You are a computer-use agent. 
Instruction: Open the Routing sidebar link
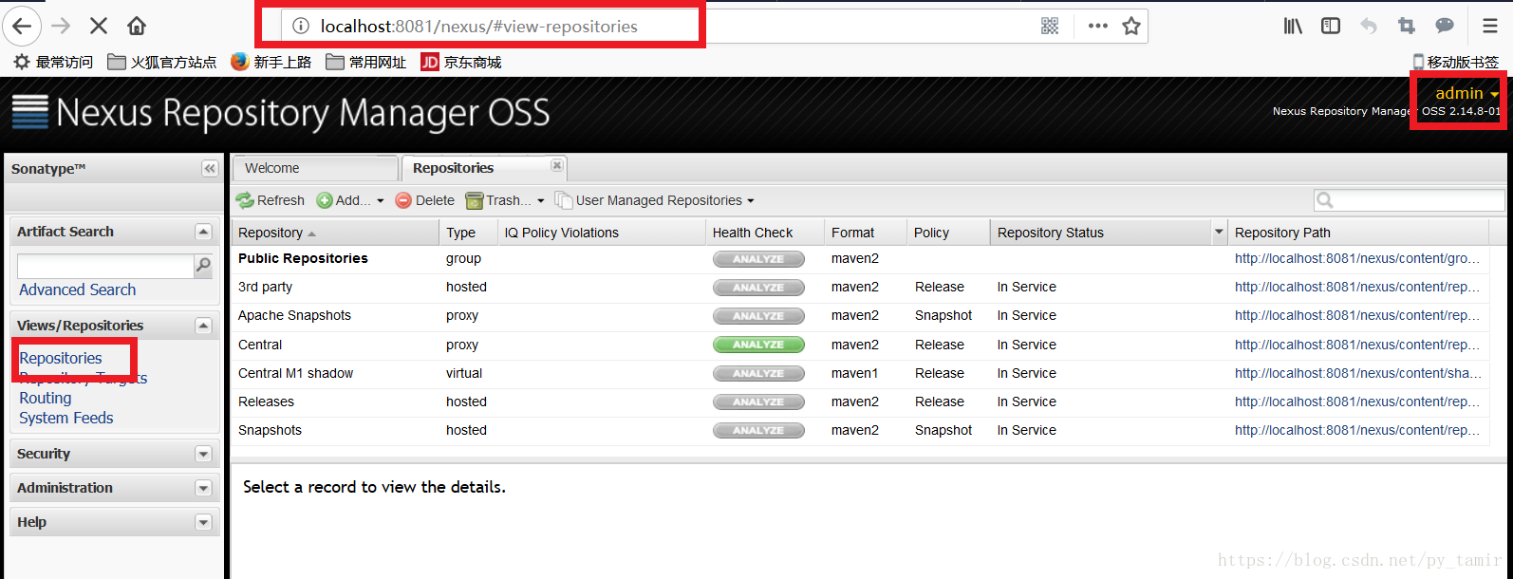[46, 398]
